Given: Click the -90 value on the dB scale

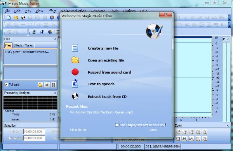Looking at the screenshot, I should (x=217, y=78).
